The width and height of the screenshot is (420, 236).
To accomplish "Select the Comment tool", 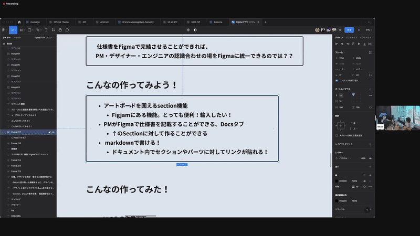I will pyautogui.click(x=67, y=30).
